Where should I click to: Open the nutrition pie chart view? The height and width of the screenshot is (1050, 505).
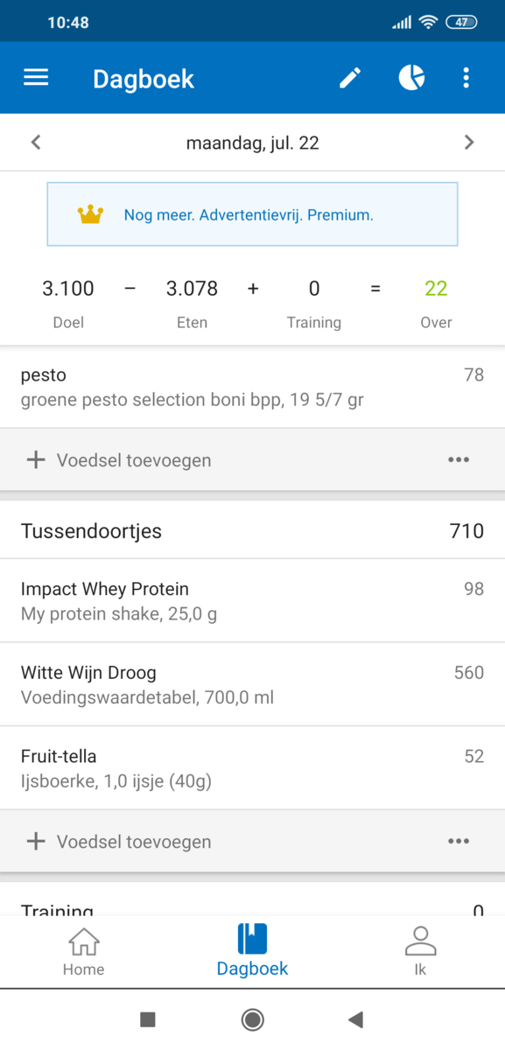(x=410, y=77)
